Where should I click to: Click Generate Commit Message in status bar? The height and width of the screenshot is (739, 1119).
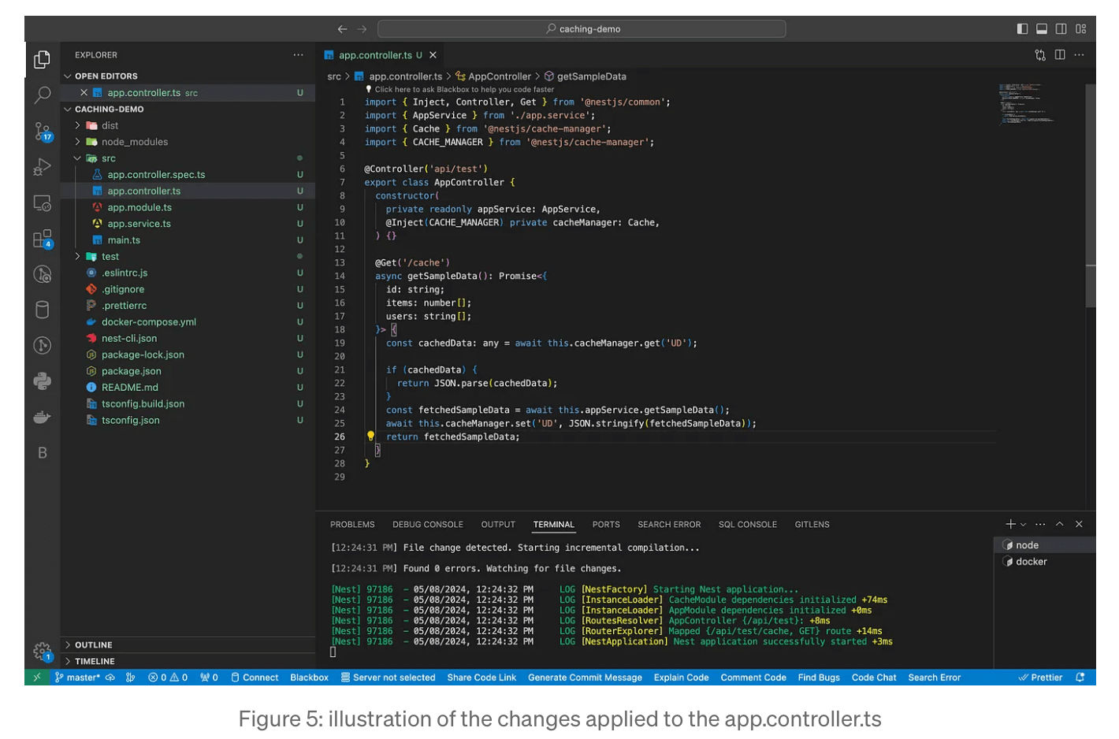click(585, 678)
